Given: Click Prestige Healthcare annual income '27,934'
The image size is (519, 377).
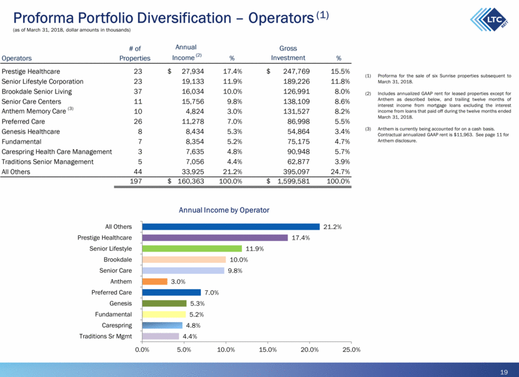Looking at the screenshot, I should (x=193, y=71).
